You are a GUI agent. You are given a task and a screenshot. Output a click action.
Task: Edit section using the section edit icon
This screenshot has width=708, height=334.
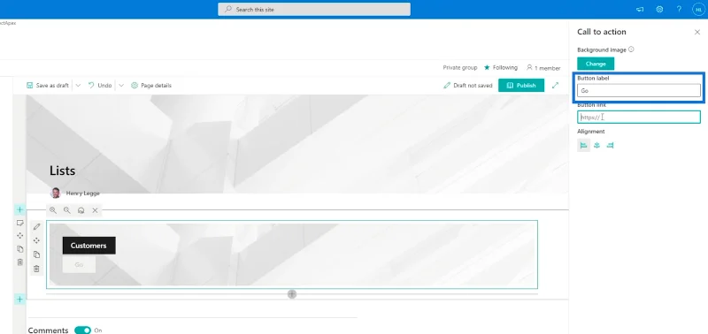(19, 223)
